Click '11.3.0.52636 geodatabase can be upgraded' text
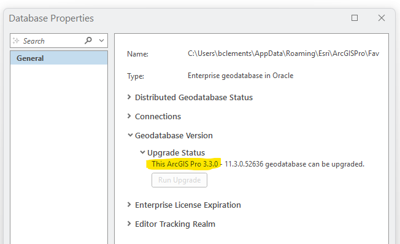Image resolution: width=400 pixels, height=244 pixels. [x=294, y=164]
